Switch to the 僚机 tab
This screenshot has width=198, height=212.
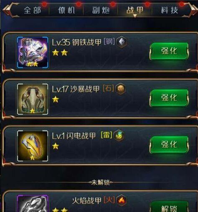pos(66,10)
